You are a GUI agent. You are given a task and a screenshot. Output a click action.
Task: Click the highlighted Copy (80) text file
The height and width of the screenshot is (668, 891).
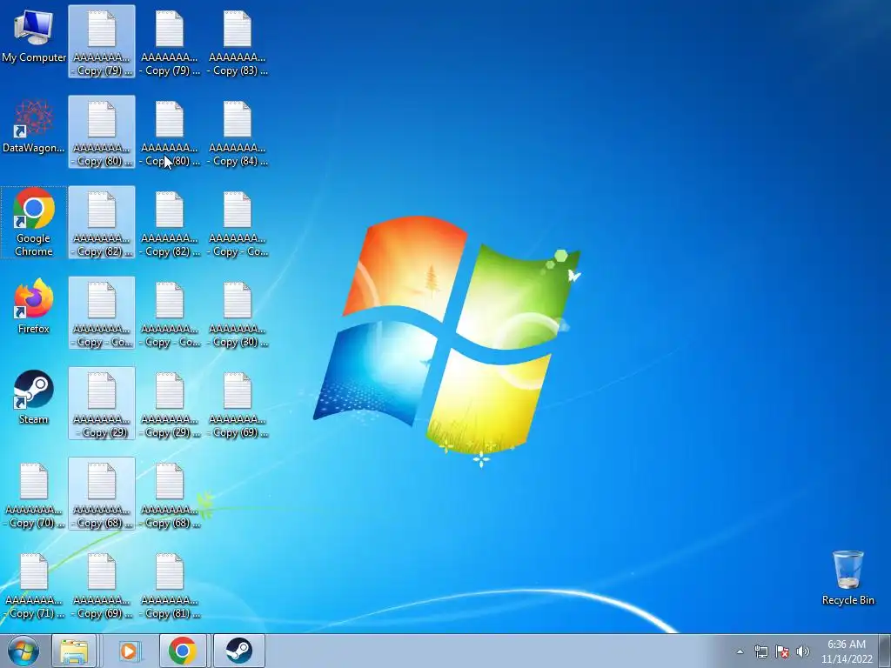click(102, 132)
